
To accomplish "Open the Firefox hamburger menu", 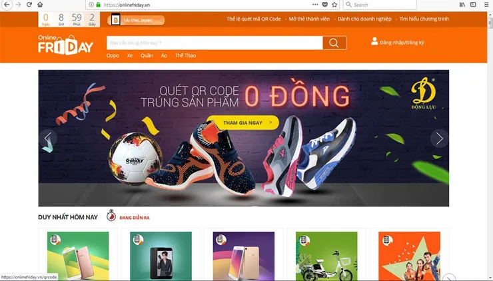I will coord(486,5).
